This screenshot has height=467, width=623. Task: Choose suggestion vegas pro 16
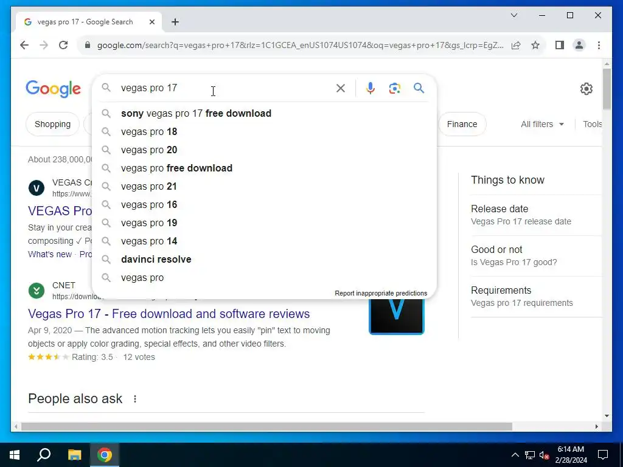tap(264, 205)
